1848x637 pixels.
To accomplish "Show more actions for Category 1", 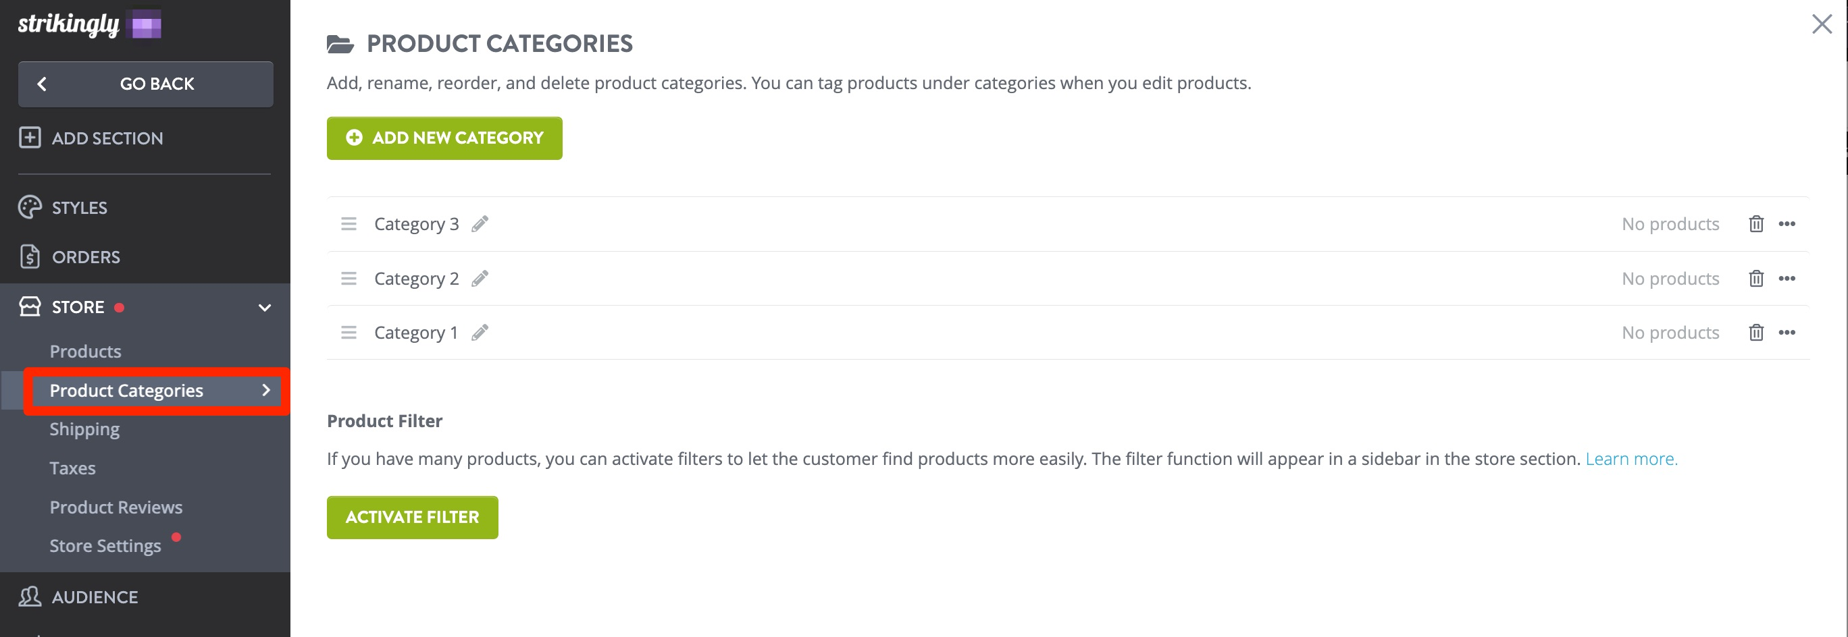I will (1787, 333).
